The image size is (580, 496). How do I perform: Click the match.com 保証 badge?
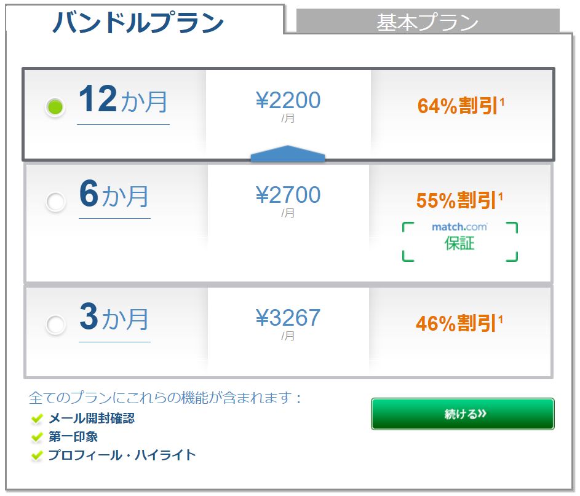[x=459, y=242]
